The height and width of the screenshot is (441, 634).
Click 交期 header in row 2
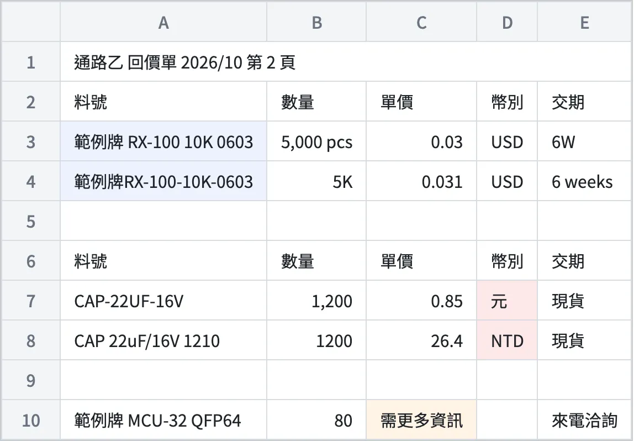[x=585, y=101]
